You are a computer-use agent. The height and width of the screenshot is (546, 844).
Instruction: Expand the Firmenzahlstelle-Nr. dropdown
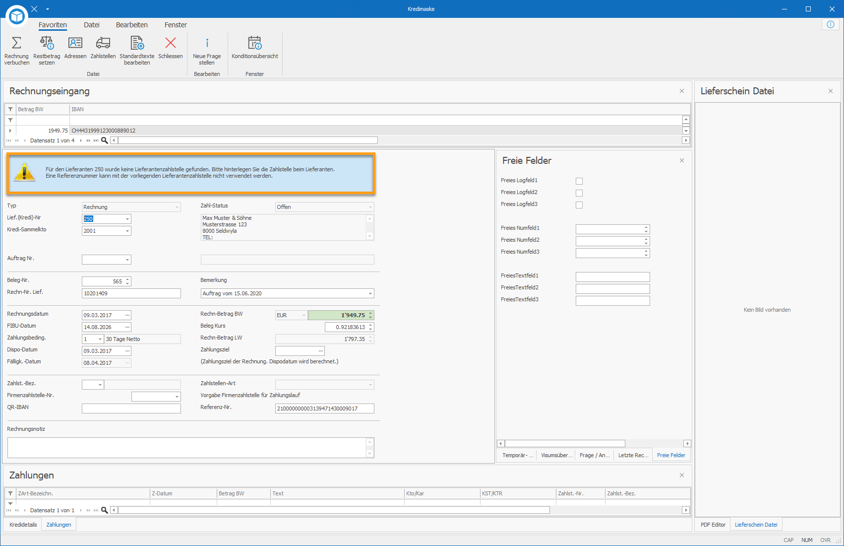pyautogui.click(x=177, y=397)
